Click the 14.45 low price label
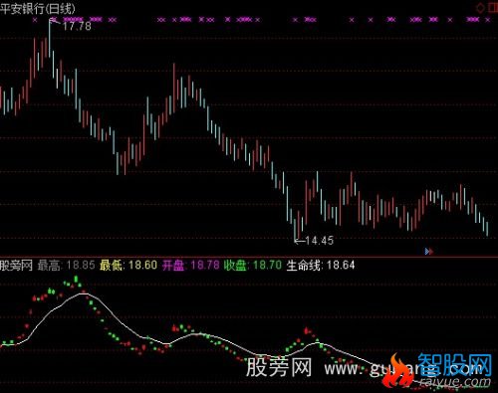498x393 pixels. [x=319, y=241]
